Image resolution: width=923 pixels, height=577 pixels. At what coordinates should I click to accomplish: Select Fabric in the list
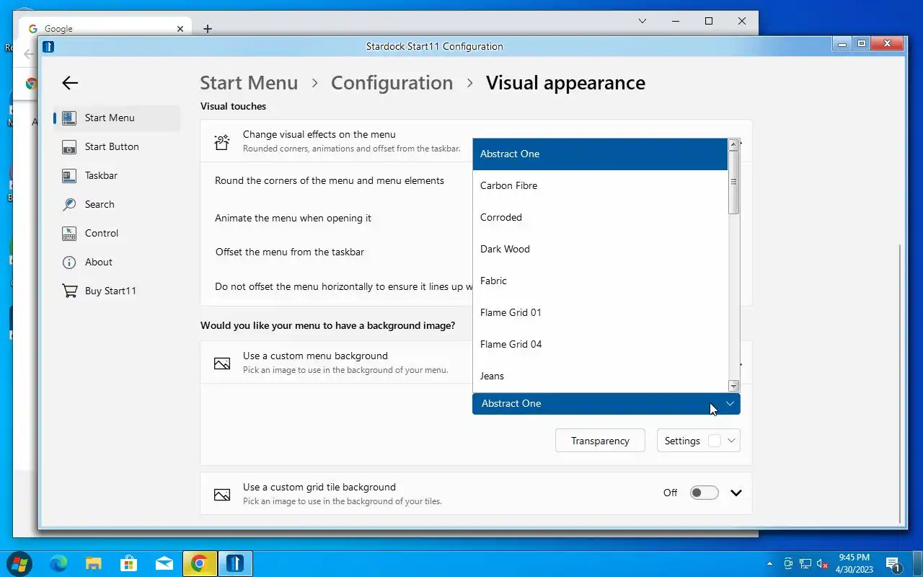[x=600, y=281]
